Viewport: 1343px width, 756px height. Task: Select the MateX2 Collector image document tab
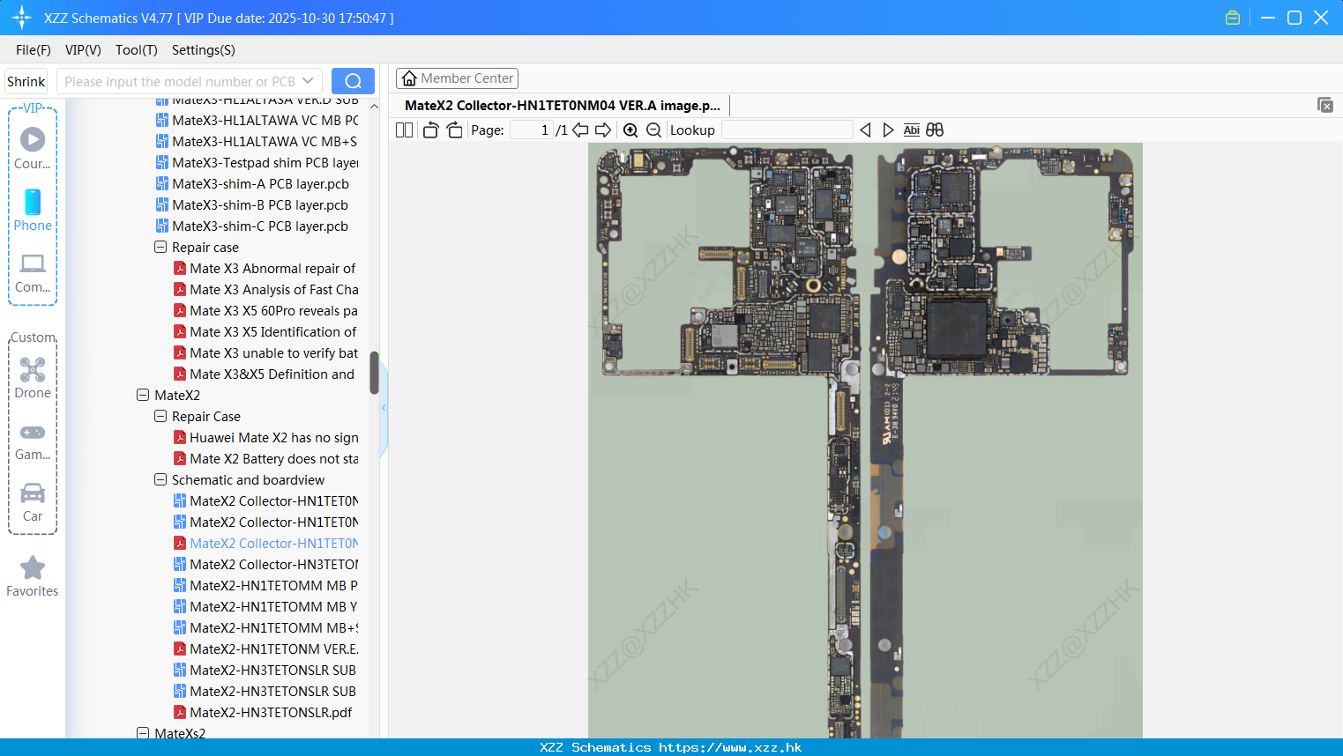click(x=562, y=105)
